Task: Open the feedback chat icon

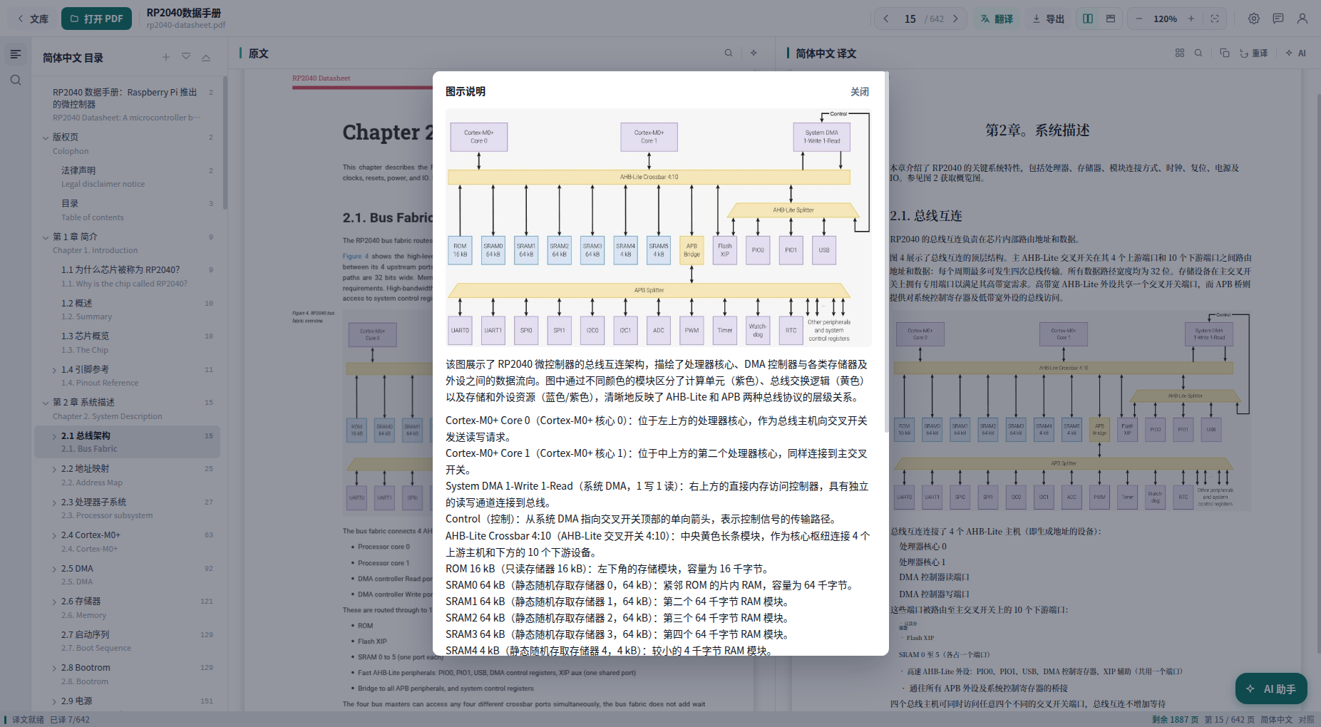Action: [x=1278, y=19]
